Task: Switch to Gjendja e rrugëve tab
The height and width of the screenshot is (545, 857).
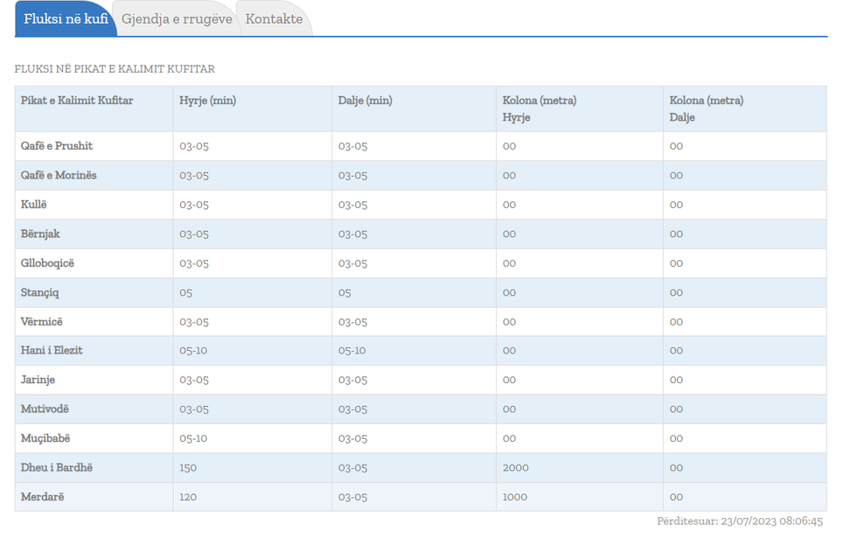Action: pos(177,19)
